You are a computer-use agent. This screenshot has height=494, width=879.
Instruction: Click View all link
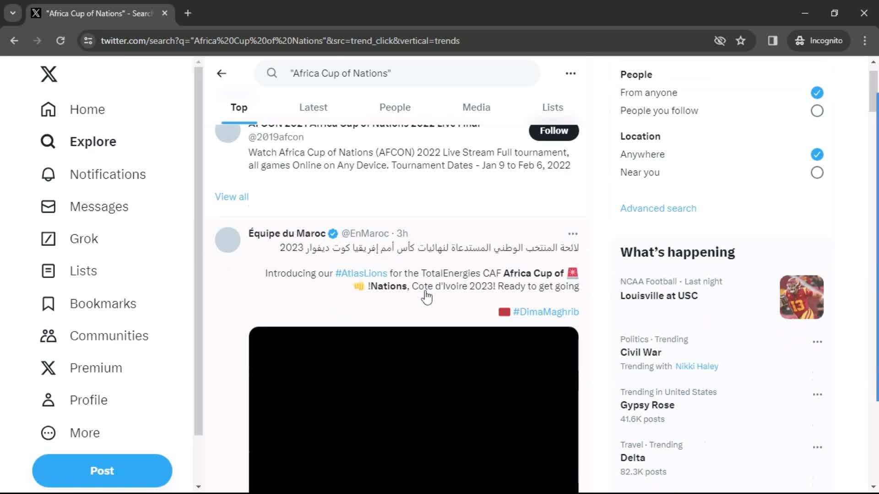click(x=232, y=197)
